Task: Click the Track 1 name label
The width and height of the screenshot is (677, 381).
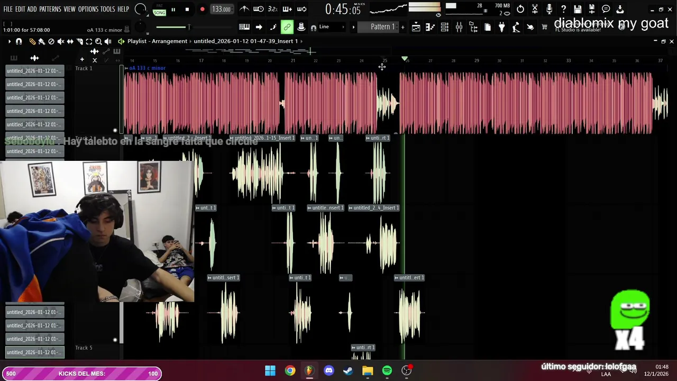Action: pos(84,68)
